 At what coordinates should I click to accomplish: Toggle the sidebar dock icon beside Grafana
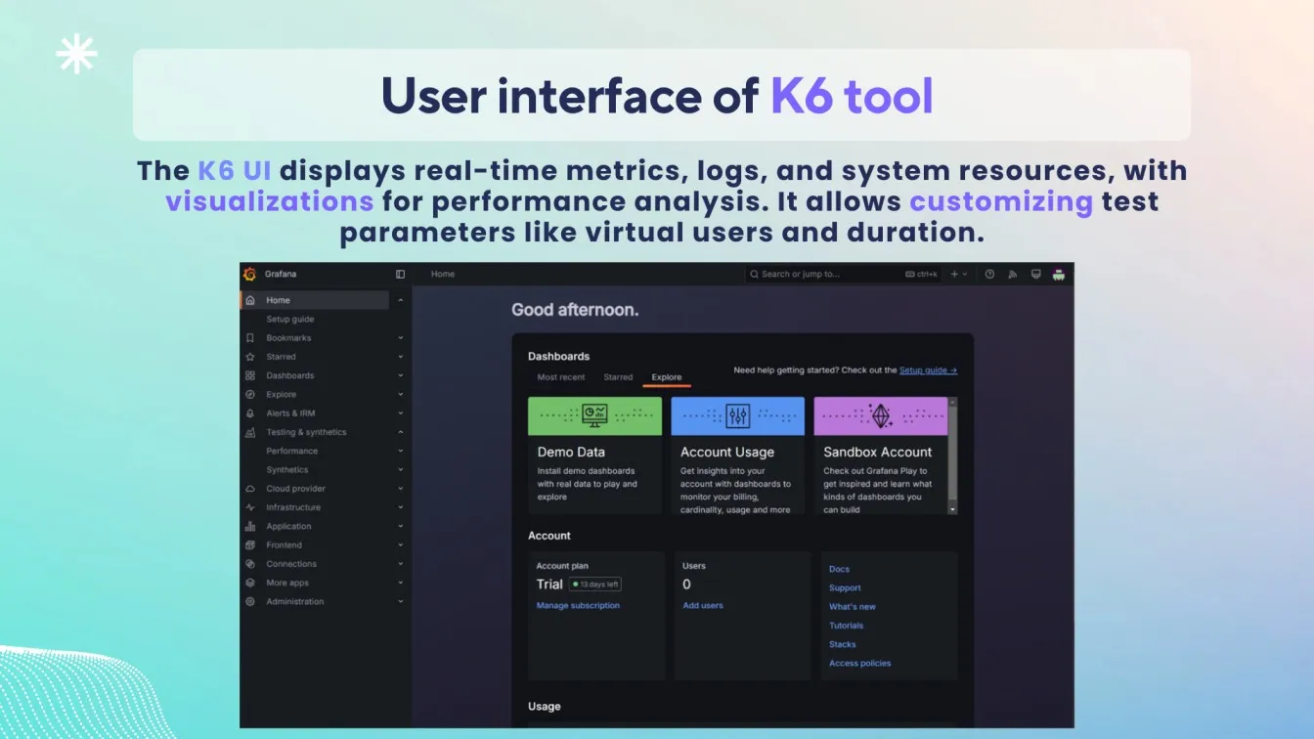tap(400, 275)
